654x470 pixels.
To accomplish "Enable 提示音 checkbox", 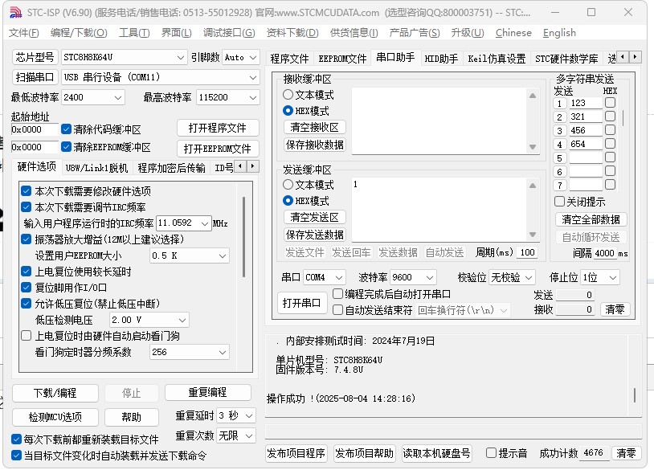I will pyautogui.click(x=492, y=453).
